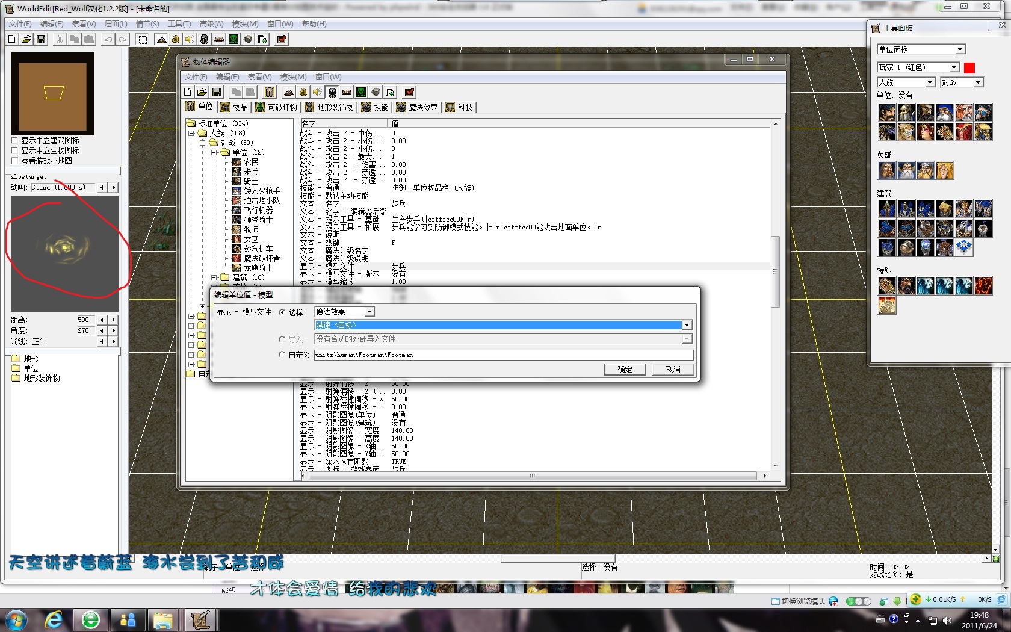Select first building icon in tool palette
The image size is (1011, 632).
click(887, 209)
